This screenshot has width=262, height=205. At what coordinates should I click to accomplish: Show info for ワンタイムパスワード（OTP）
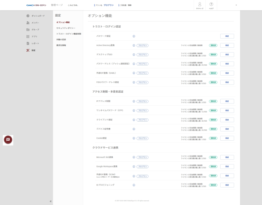tap(134, 110)
